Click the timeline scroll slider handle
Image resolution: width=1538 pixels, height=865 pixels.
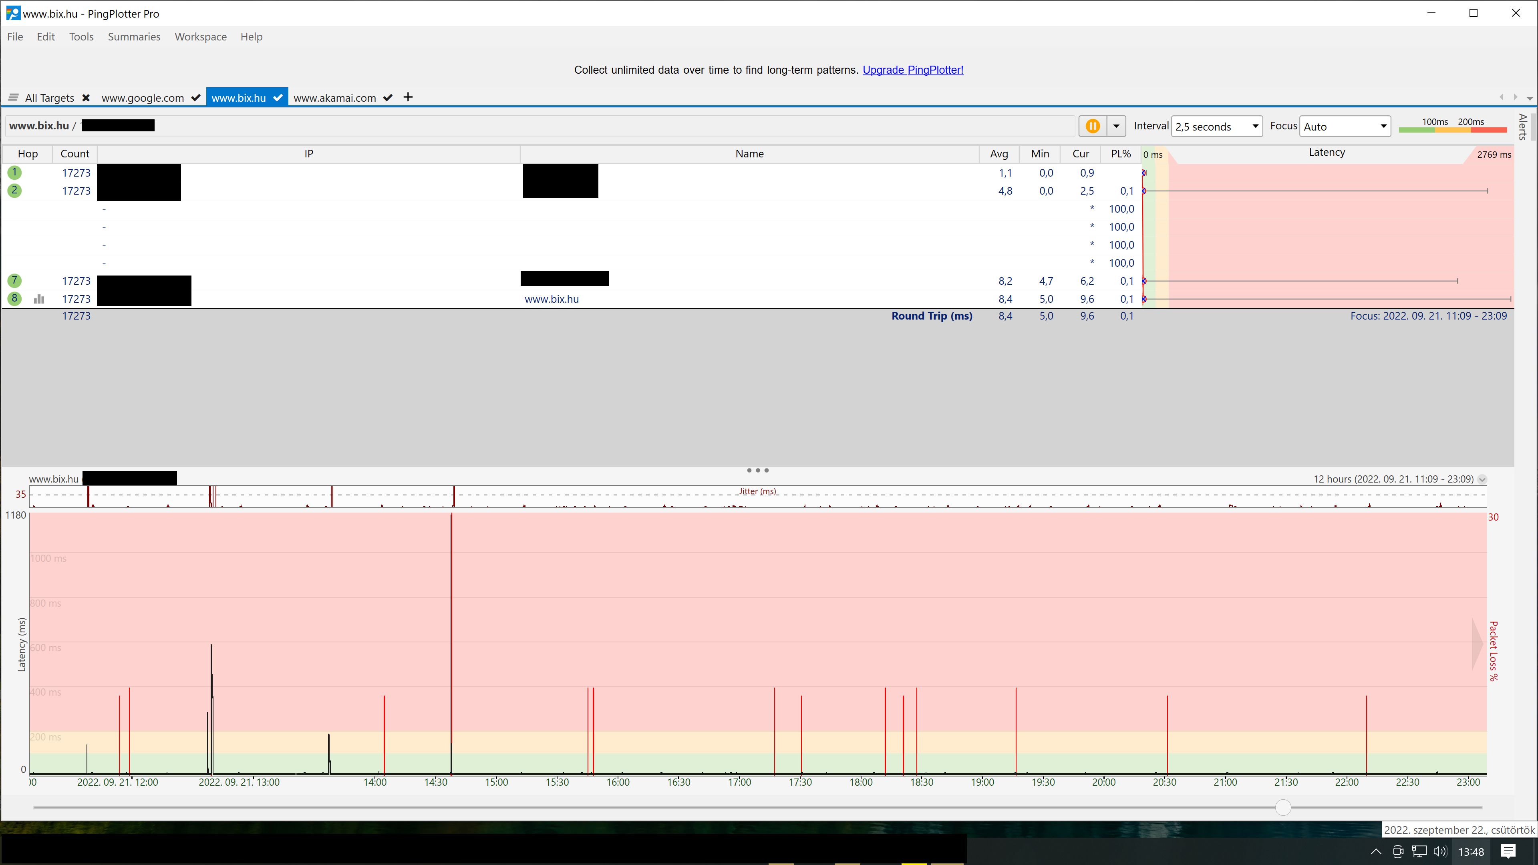1283,807
